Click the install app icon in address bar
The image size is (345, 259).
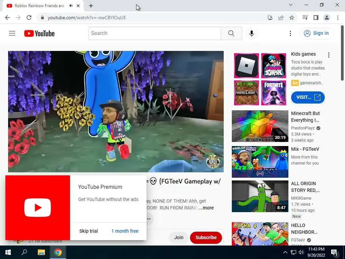pyautogui.click(x=270, y=18)
